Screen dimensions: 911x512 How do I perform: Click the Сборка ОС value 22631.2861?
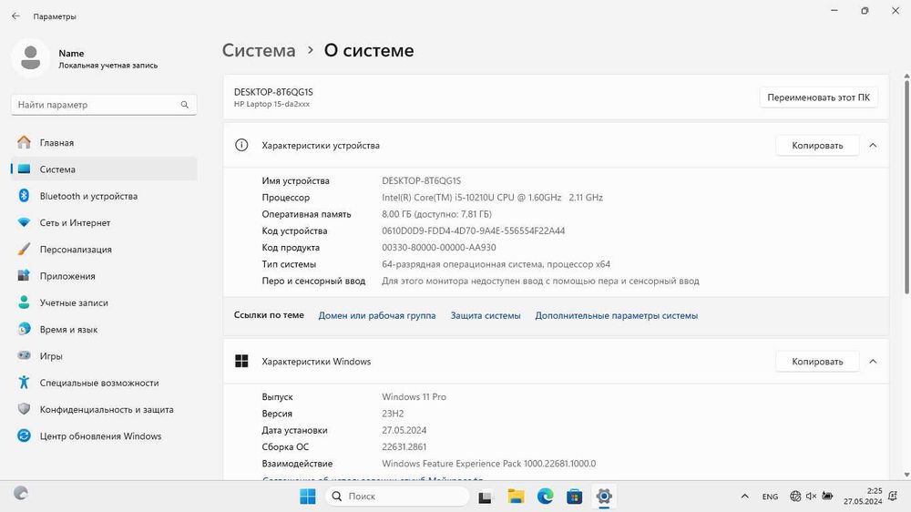[404, 447]
